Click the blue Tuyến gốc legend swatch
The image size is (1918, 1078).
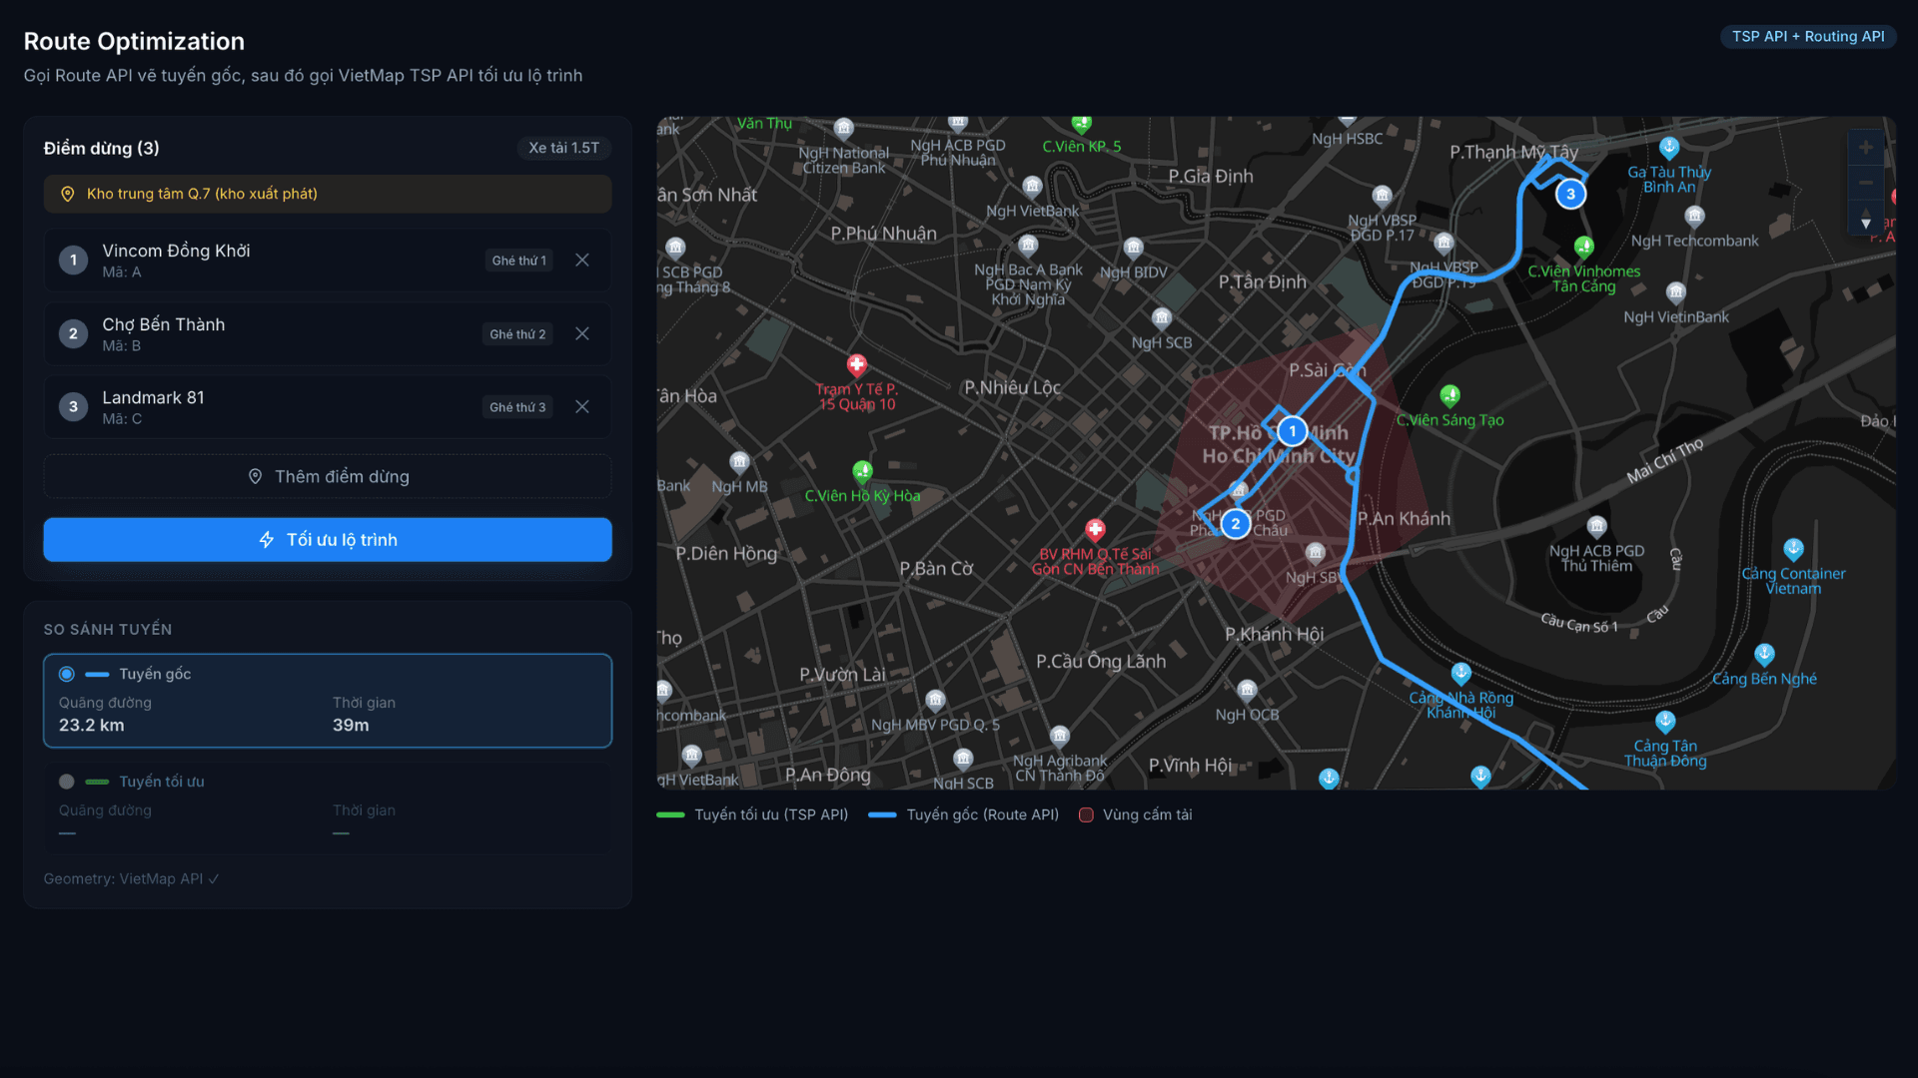click(x=882, y=815)
